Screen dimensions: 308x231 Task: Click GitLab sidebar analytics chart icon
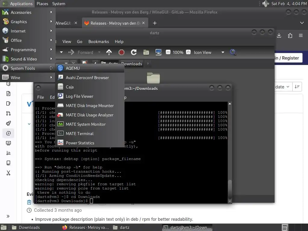[x=8, y=153]
